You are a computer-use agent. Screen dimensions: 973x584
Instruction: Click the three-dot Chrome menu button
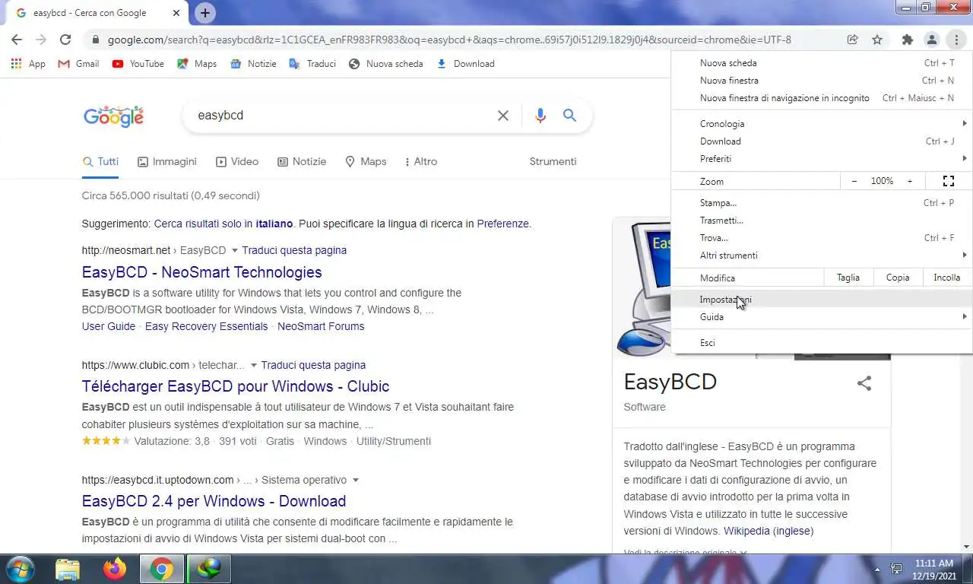pyautogui.click(x=956, y=40)
